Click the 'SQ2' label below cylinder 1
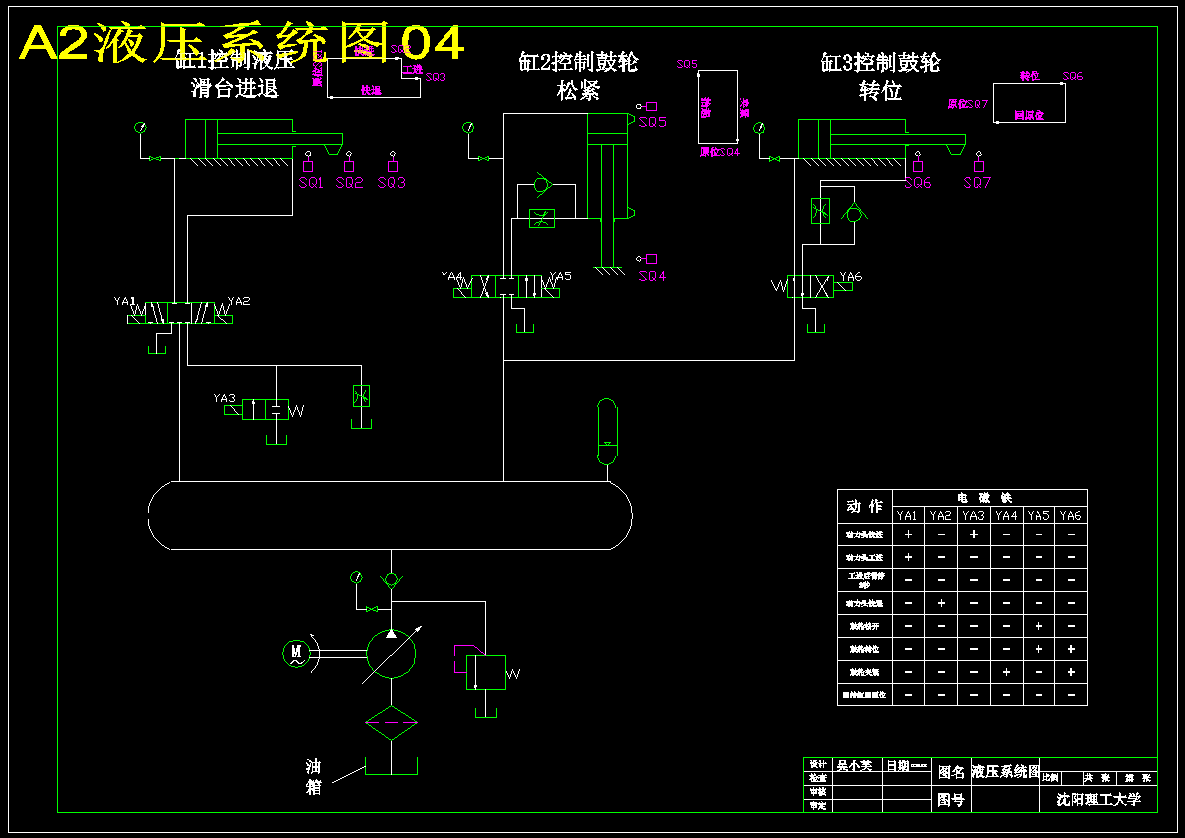 tap(349, 183)
